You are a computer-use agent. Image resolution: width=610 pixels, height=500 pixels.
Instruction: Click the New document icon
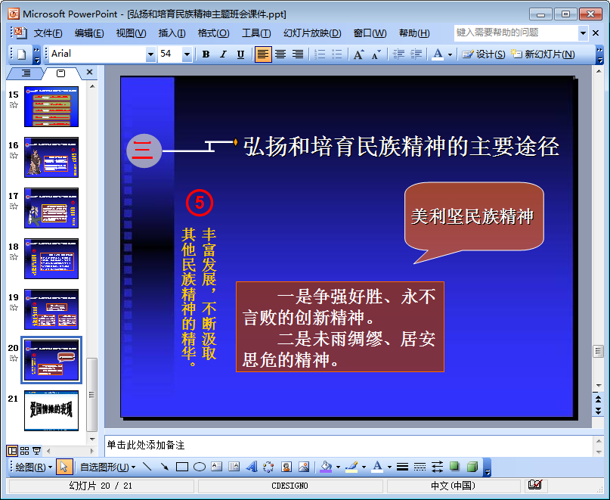[22, 54]
